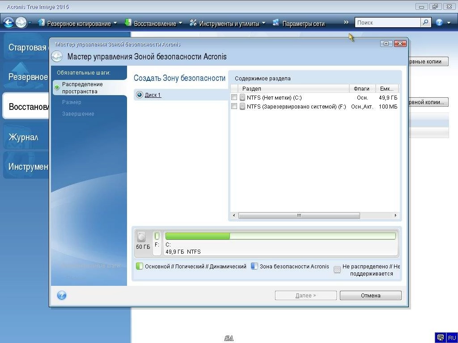Click the back navigation arrow in the main toolbar
This screenshot has width=458, height=343.
coord(8,22)
